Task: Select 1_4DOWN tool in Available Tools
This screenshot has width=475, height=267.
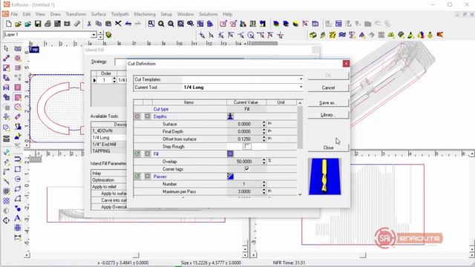Action: (x=109, y=131)
